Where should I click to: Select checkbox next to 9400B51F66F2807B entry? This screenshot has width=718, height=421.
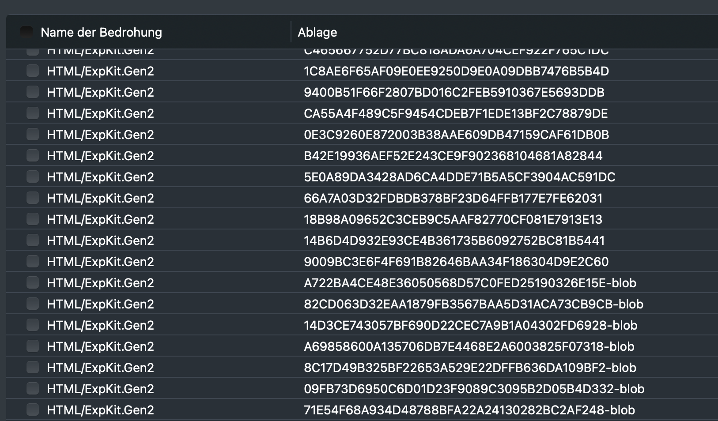click(33, 92)
